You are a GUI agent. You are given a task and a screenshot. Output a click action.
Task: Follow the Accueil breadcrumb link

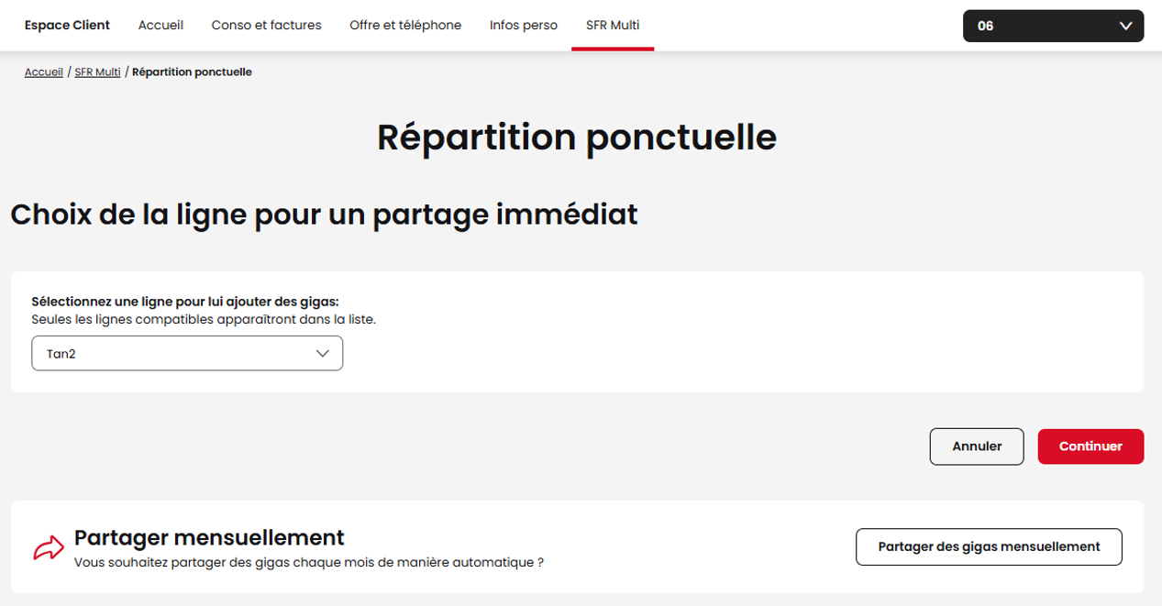44,72
